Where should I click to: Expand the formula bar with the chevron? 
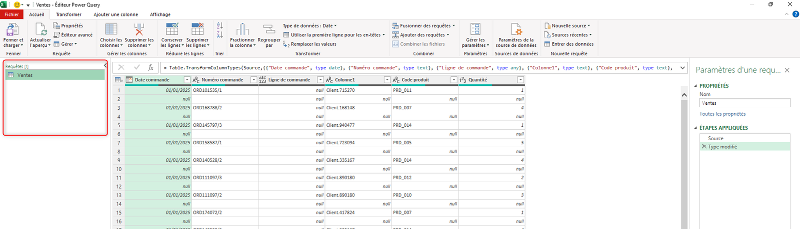[x=682, y=67]
